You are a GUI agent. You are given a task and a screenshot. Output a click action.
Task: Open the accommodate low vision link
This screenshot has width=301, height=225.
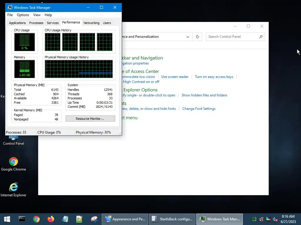click(138, 77)
